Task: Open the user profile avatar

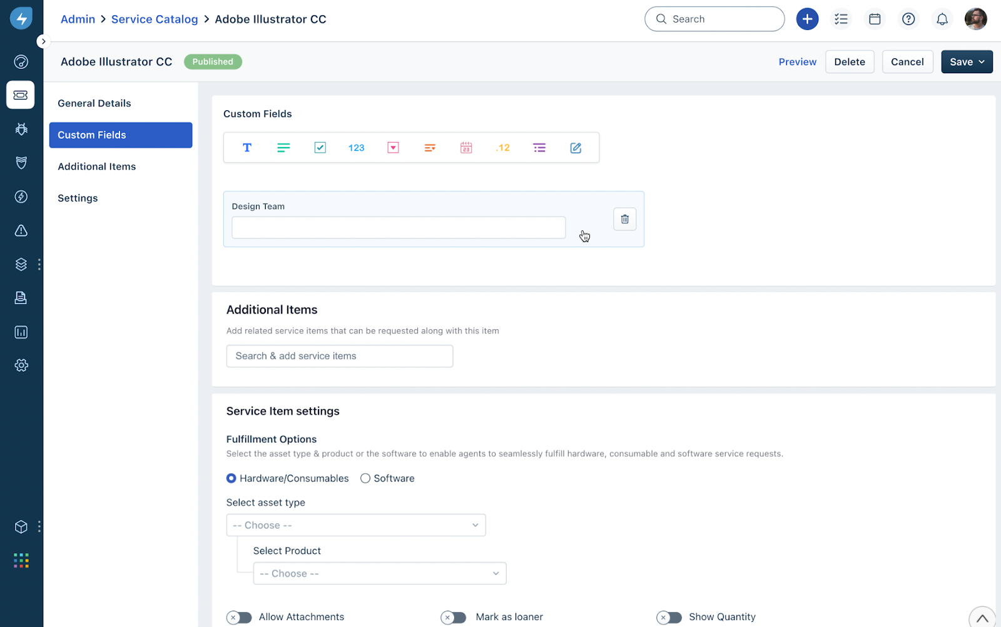Action: 975,19
